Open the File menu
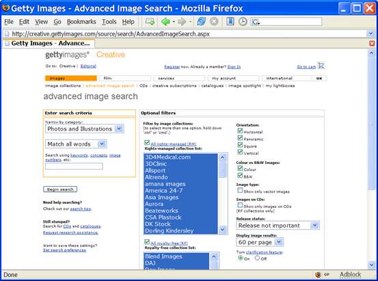This screenshot has height=281, width=378. tap(9, 22)
